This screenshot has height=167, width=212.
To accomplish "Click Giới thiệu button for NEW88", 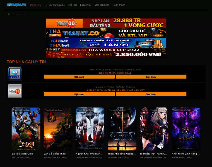I will tap(151, 94).
